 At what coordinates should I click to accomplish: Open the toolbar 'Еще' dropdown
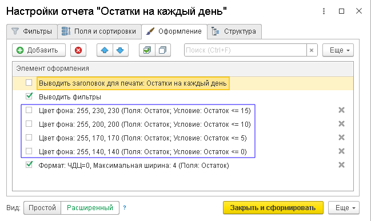(338, 50)
